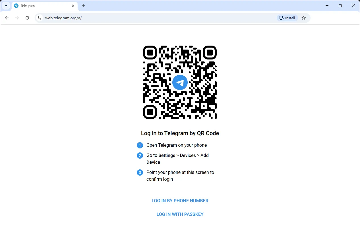Screen dimensions: 360x245
Task: Click the Telegram favicon in the tab
Action: point(16,6)
